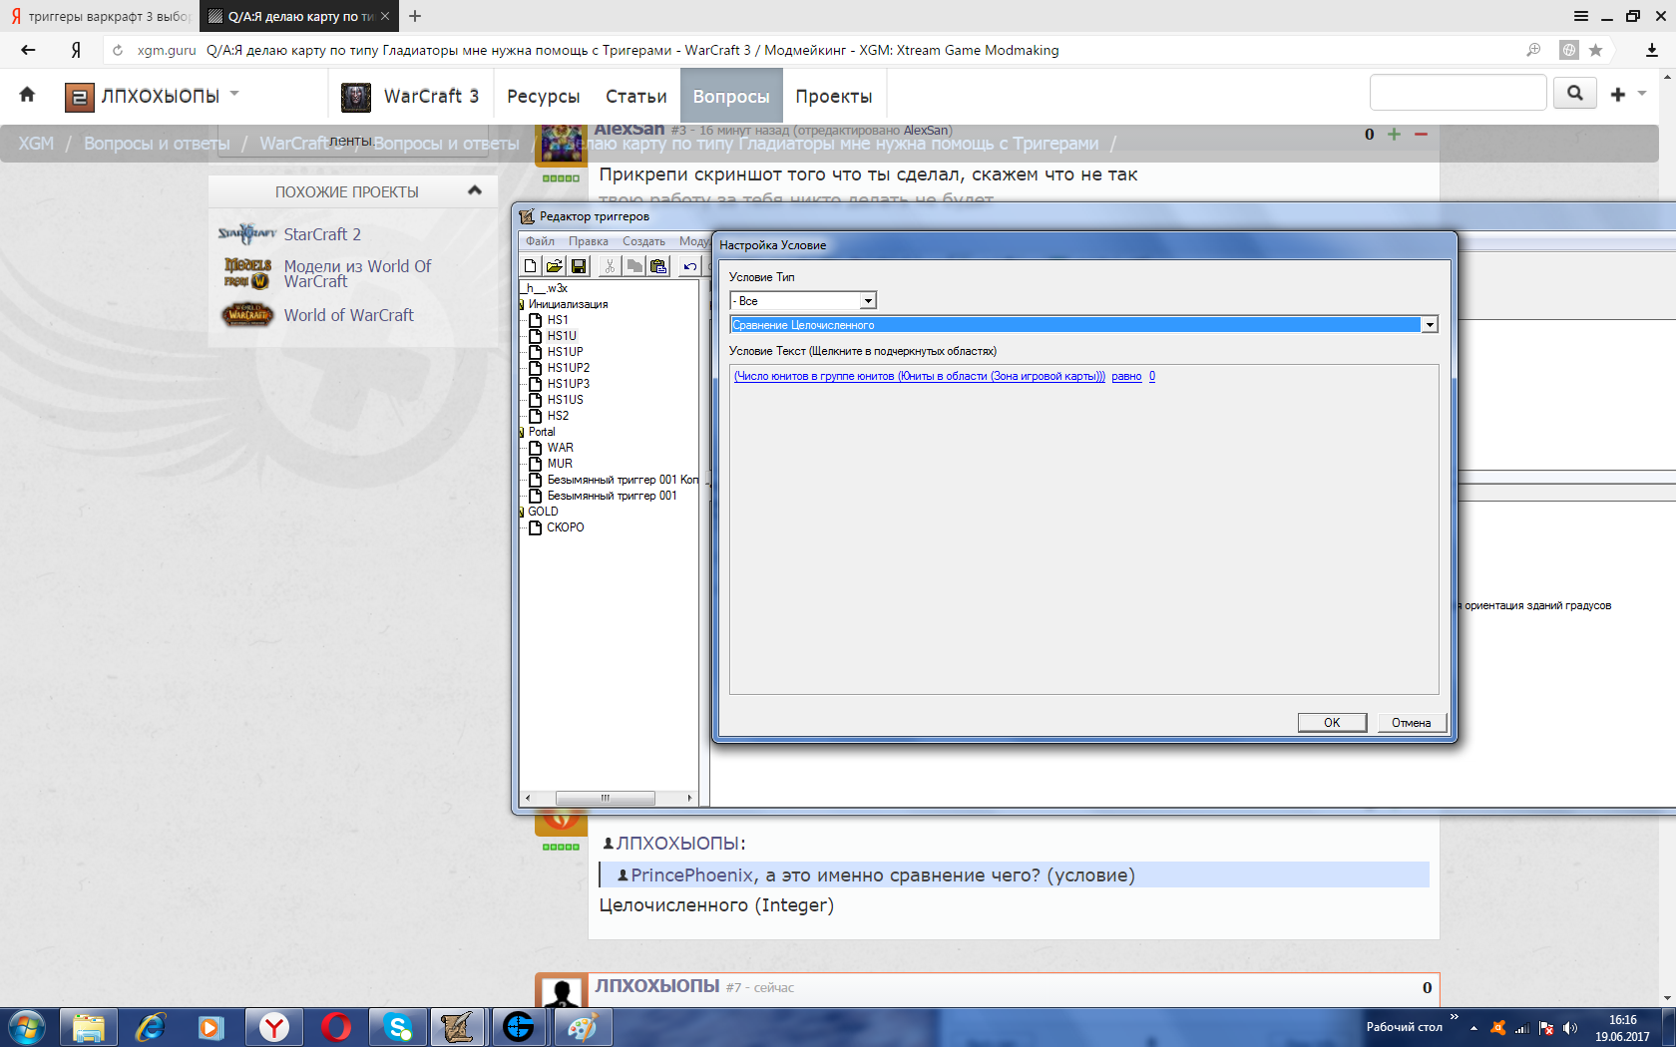Screen dimensions: 1676x1047
Task: Open Skype from the taskbar
Action: pos(398,1027)
